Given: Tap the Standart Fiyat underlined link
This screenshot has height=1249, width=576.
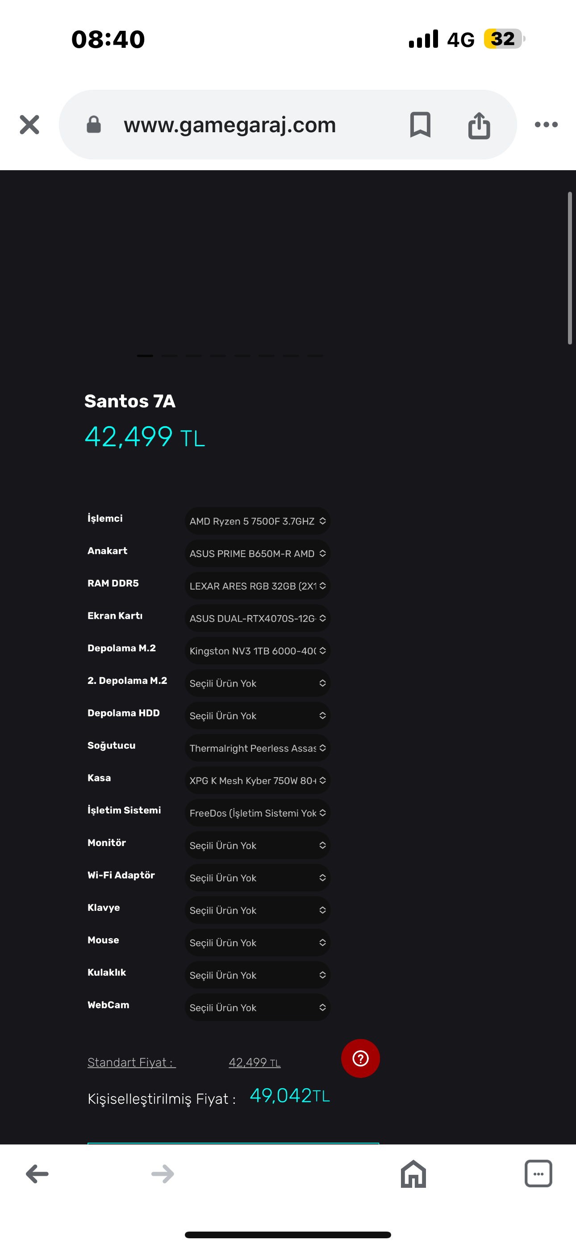Looking at the screenshot, I should coord(131,1062).
